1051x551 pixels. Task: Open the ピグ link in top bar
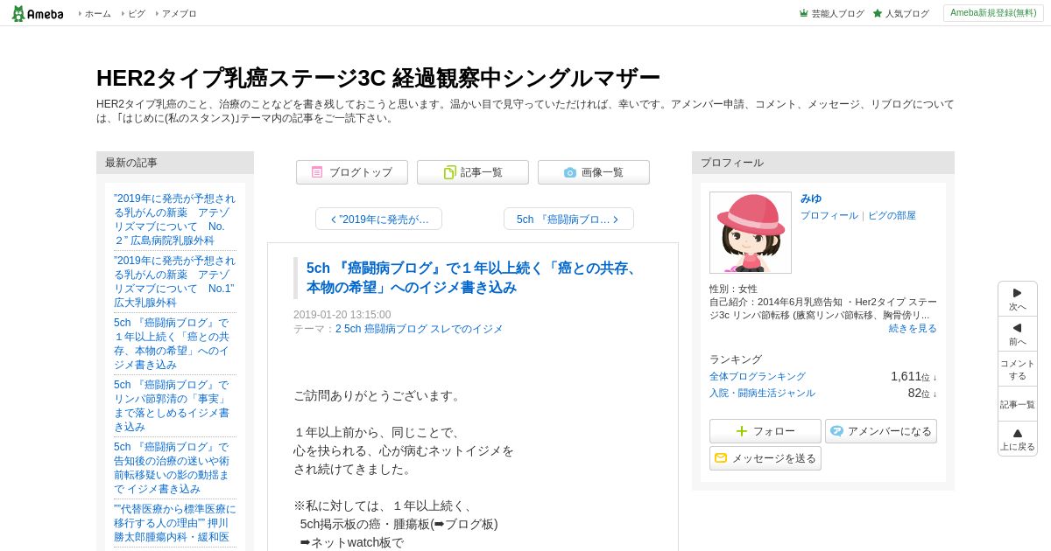[136, 14]
